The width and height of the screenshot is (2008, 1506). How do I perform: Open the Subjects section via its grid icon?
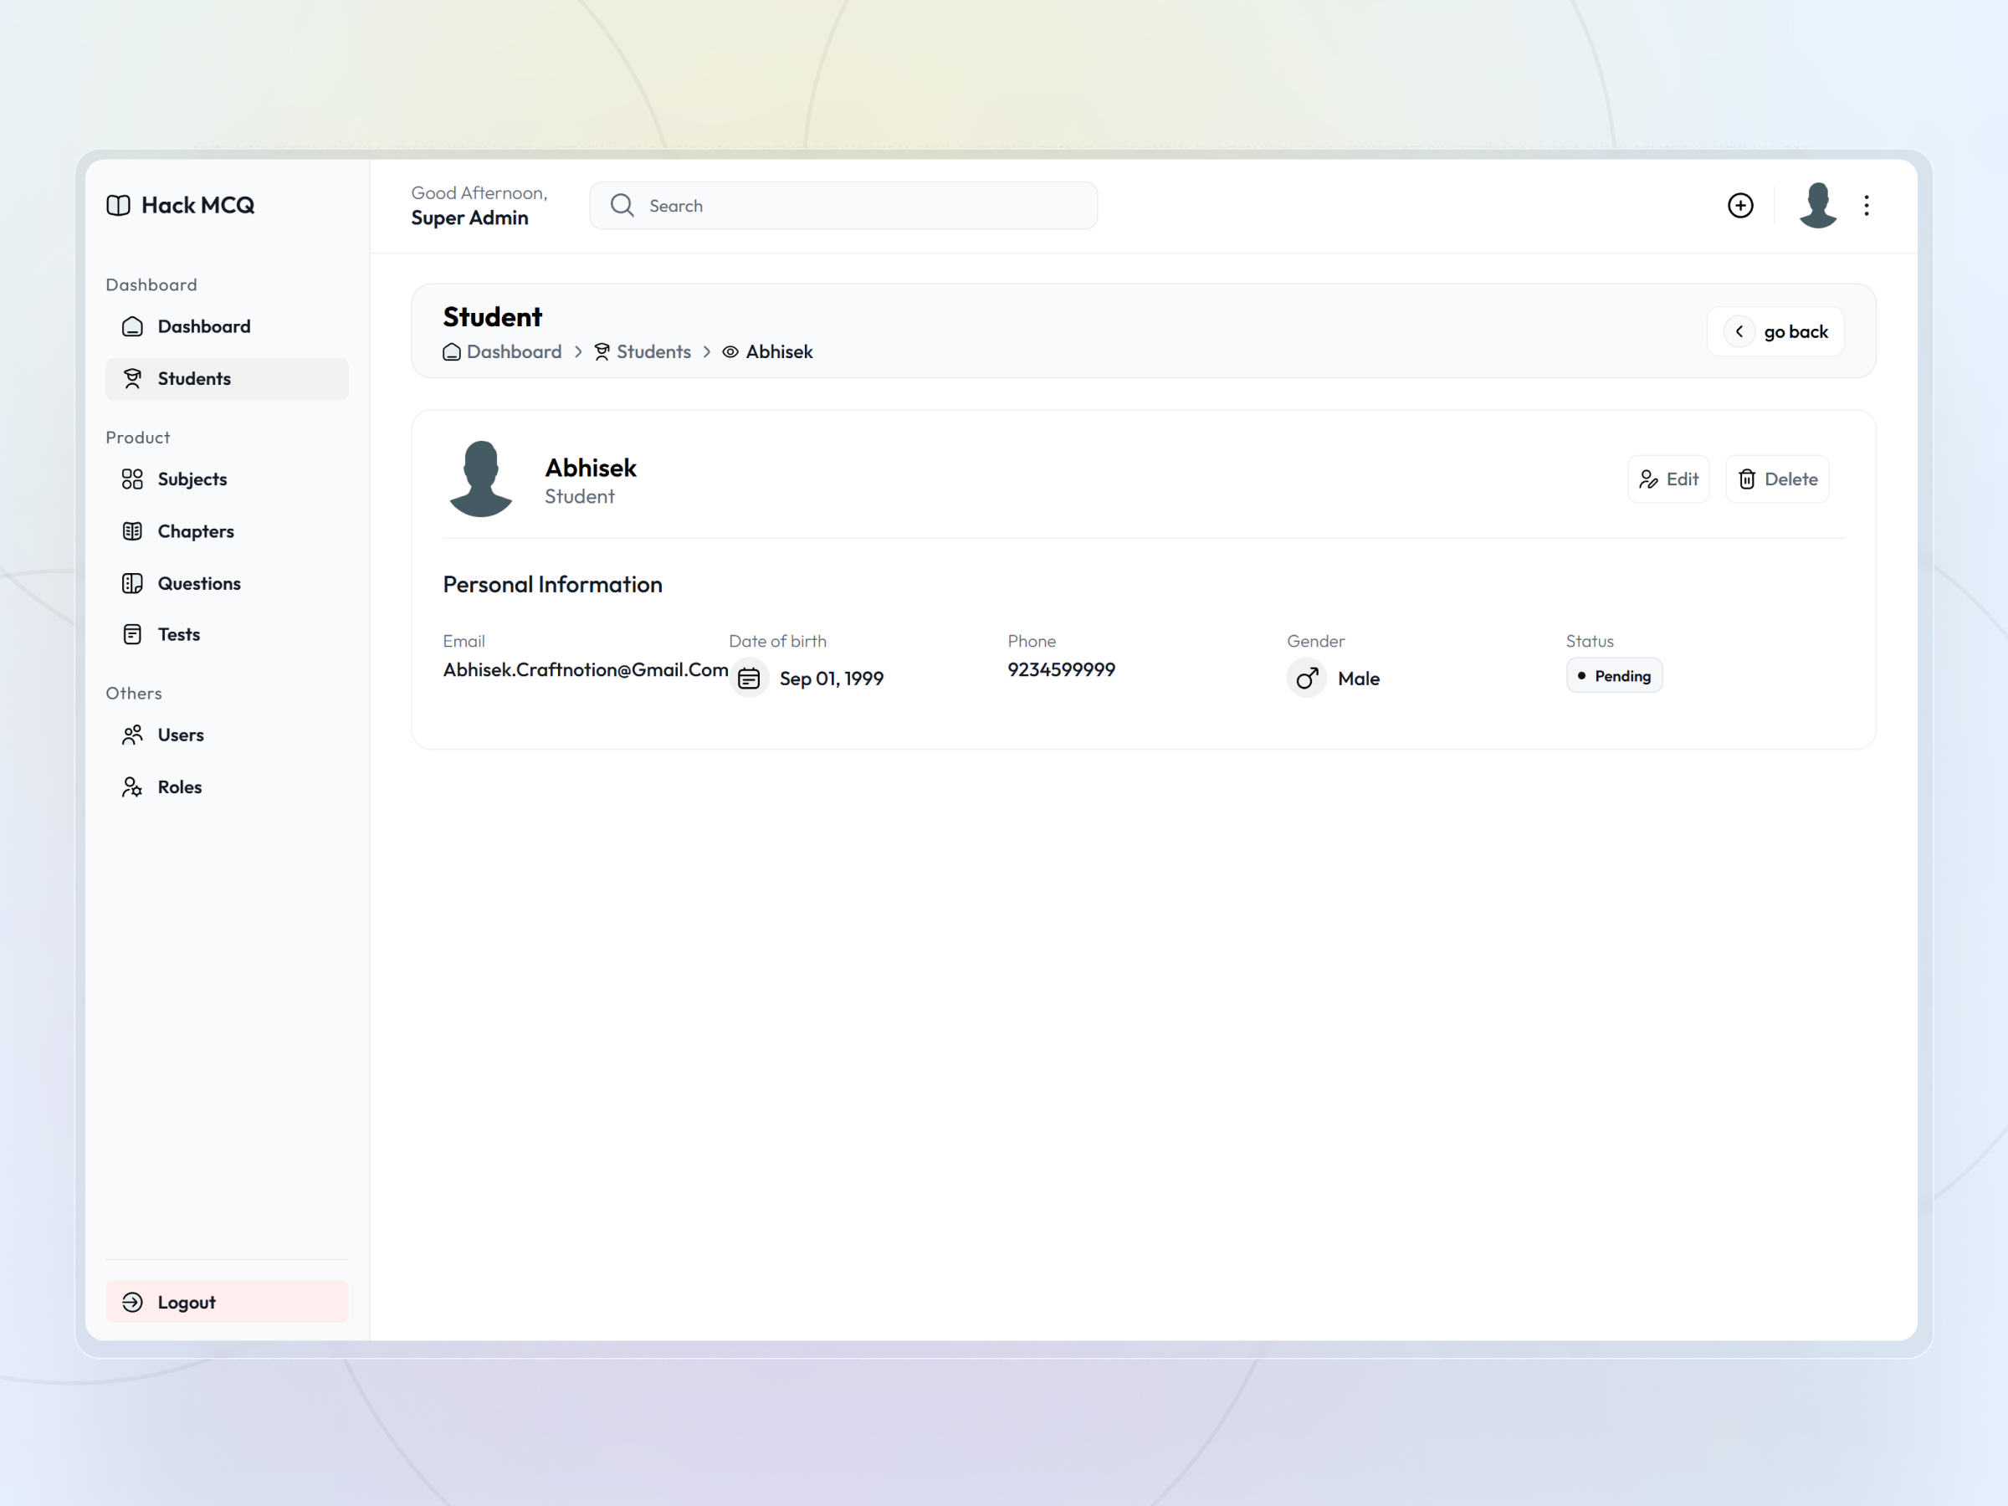[x=133, y=479]
